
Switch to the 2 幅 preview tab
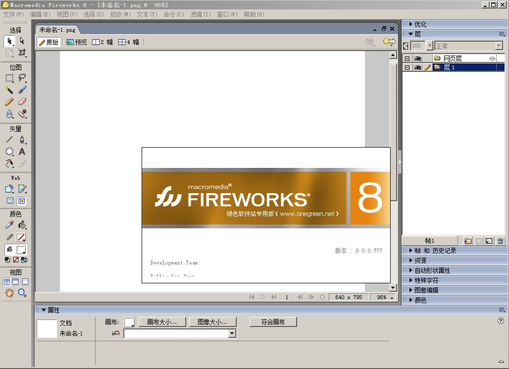[x=102, y=42]
